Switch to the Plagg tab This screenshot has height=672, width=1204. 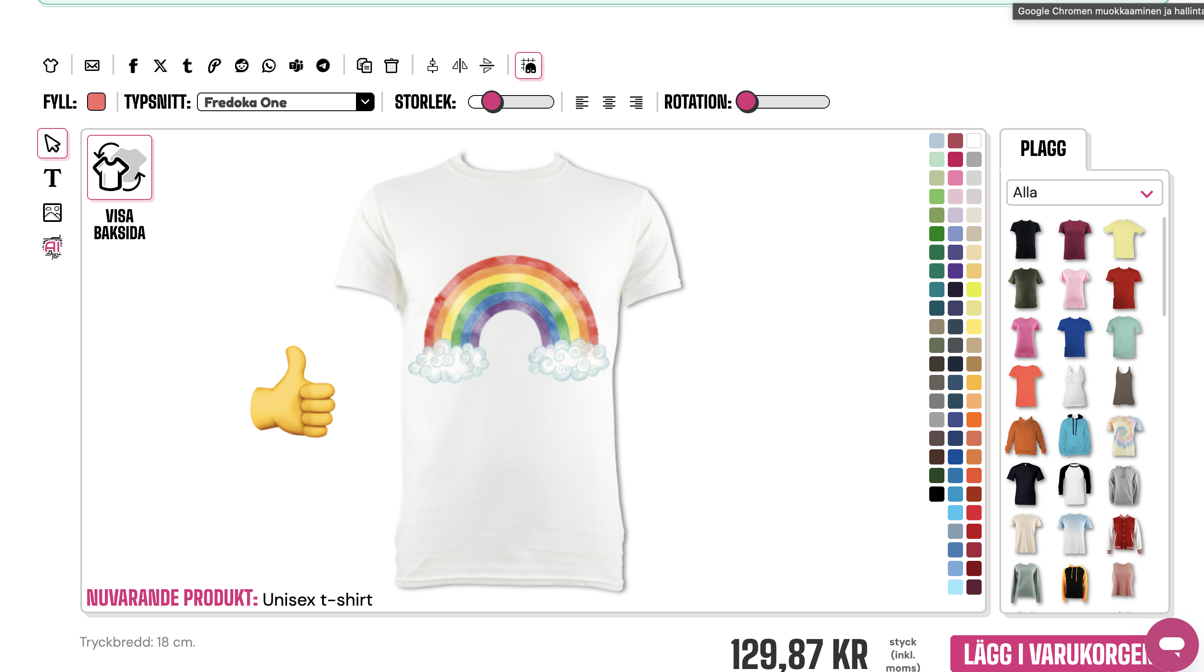tap(1043, 149)
